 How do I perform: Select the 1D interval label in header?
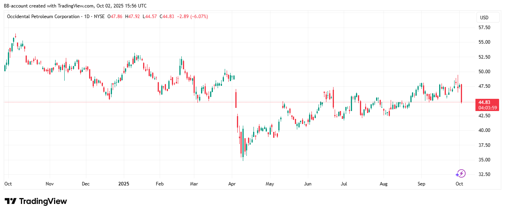[87, 17]
